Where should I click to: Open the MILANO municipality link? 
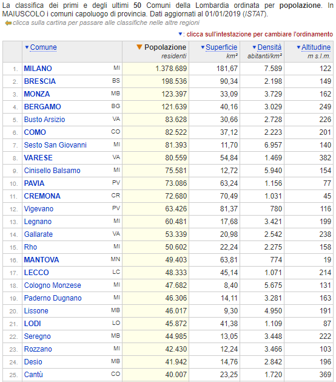coord(38,69)
